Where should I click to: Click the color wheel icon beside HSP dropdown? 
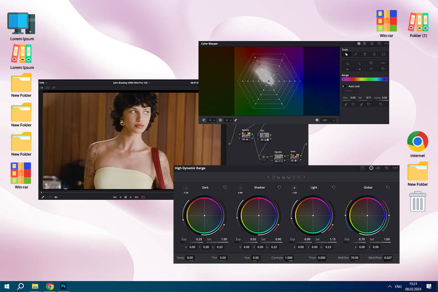pos(317,120)
